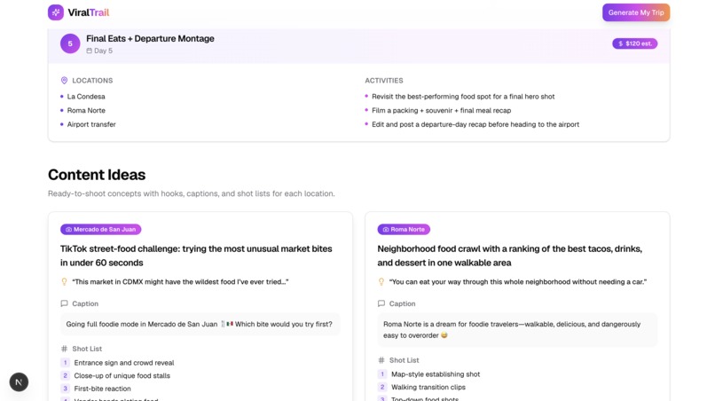The height and width of the screenshot is (401, 715).
Task: Click the Roma Norte purple location tag
Action: (404, 230)
